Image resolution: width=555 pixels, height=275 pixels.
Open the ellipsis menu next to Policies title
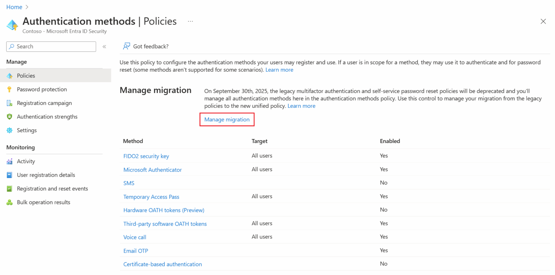[x=190, y=21]
